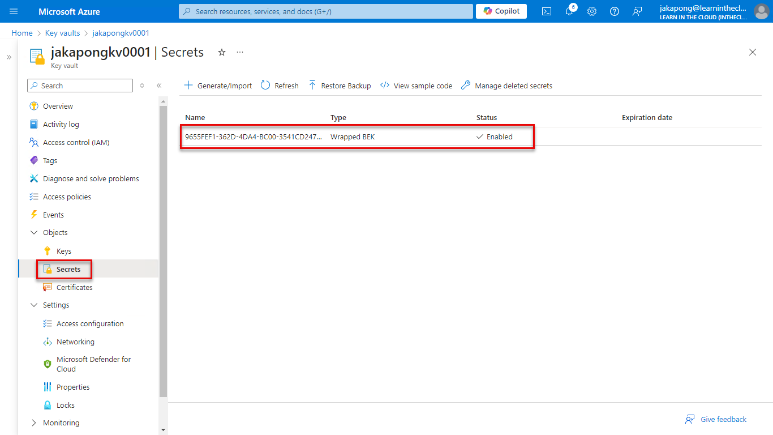Select Secrets under Objects

(x=68, y=269)
